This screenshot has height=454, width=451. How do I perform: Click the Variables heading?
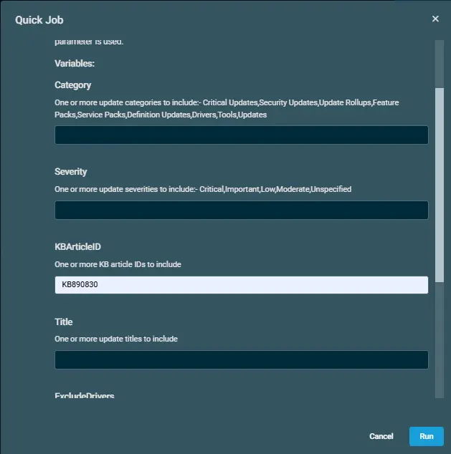pyautogui.click(x=75, y=64)
